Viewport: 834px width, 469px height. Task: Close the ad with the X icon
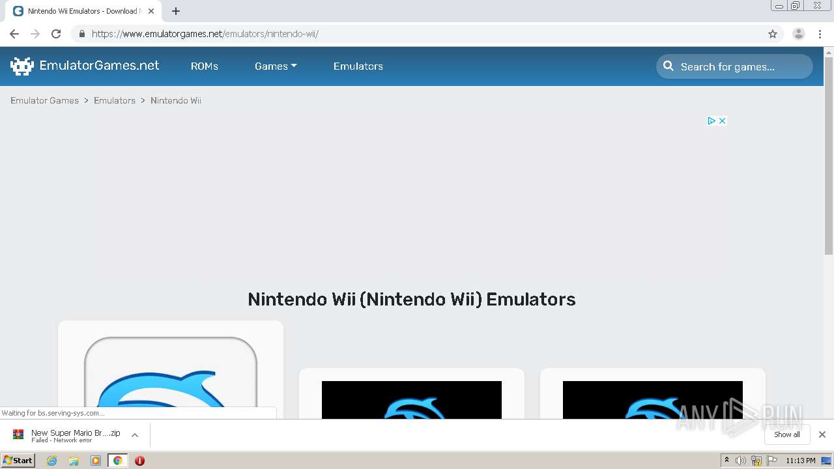pos(722,121)
